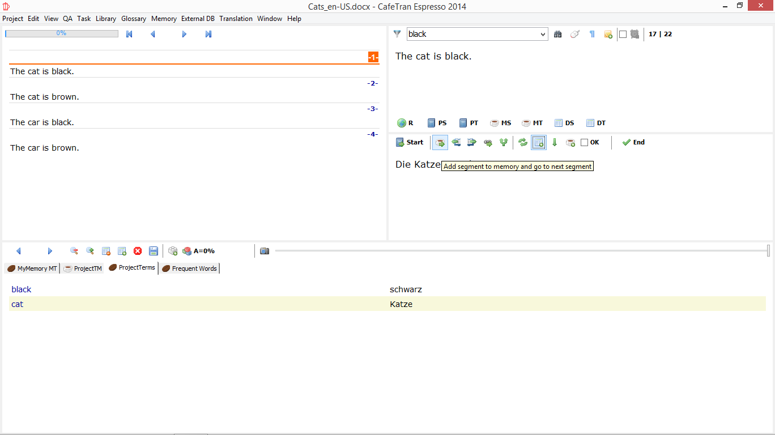Toggle the pilcrow formatting marks icon

592,34
